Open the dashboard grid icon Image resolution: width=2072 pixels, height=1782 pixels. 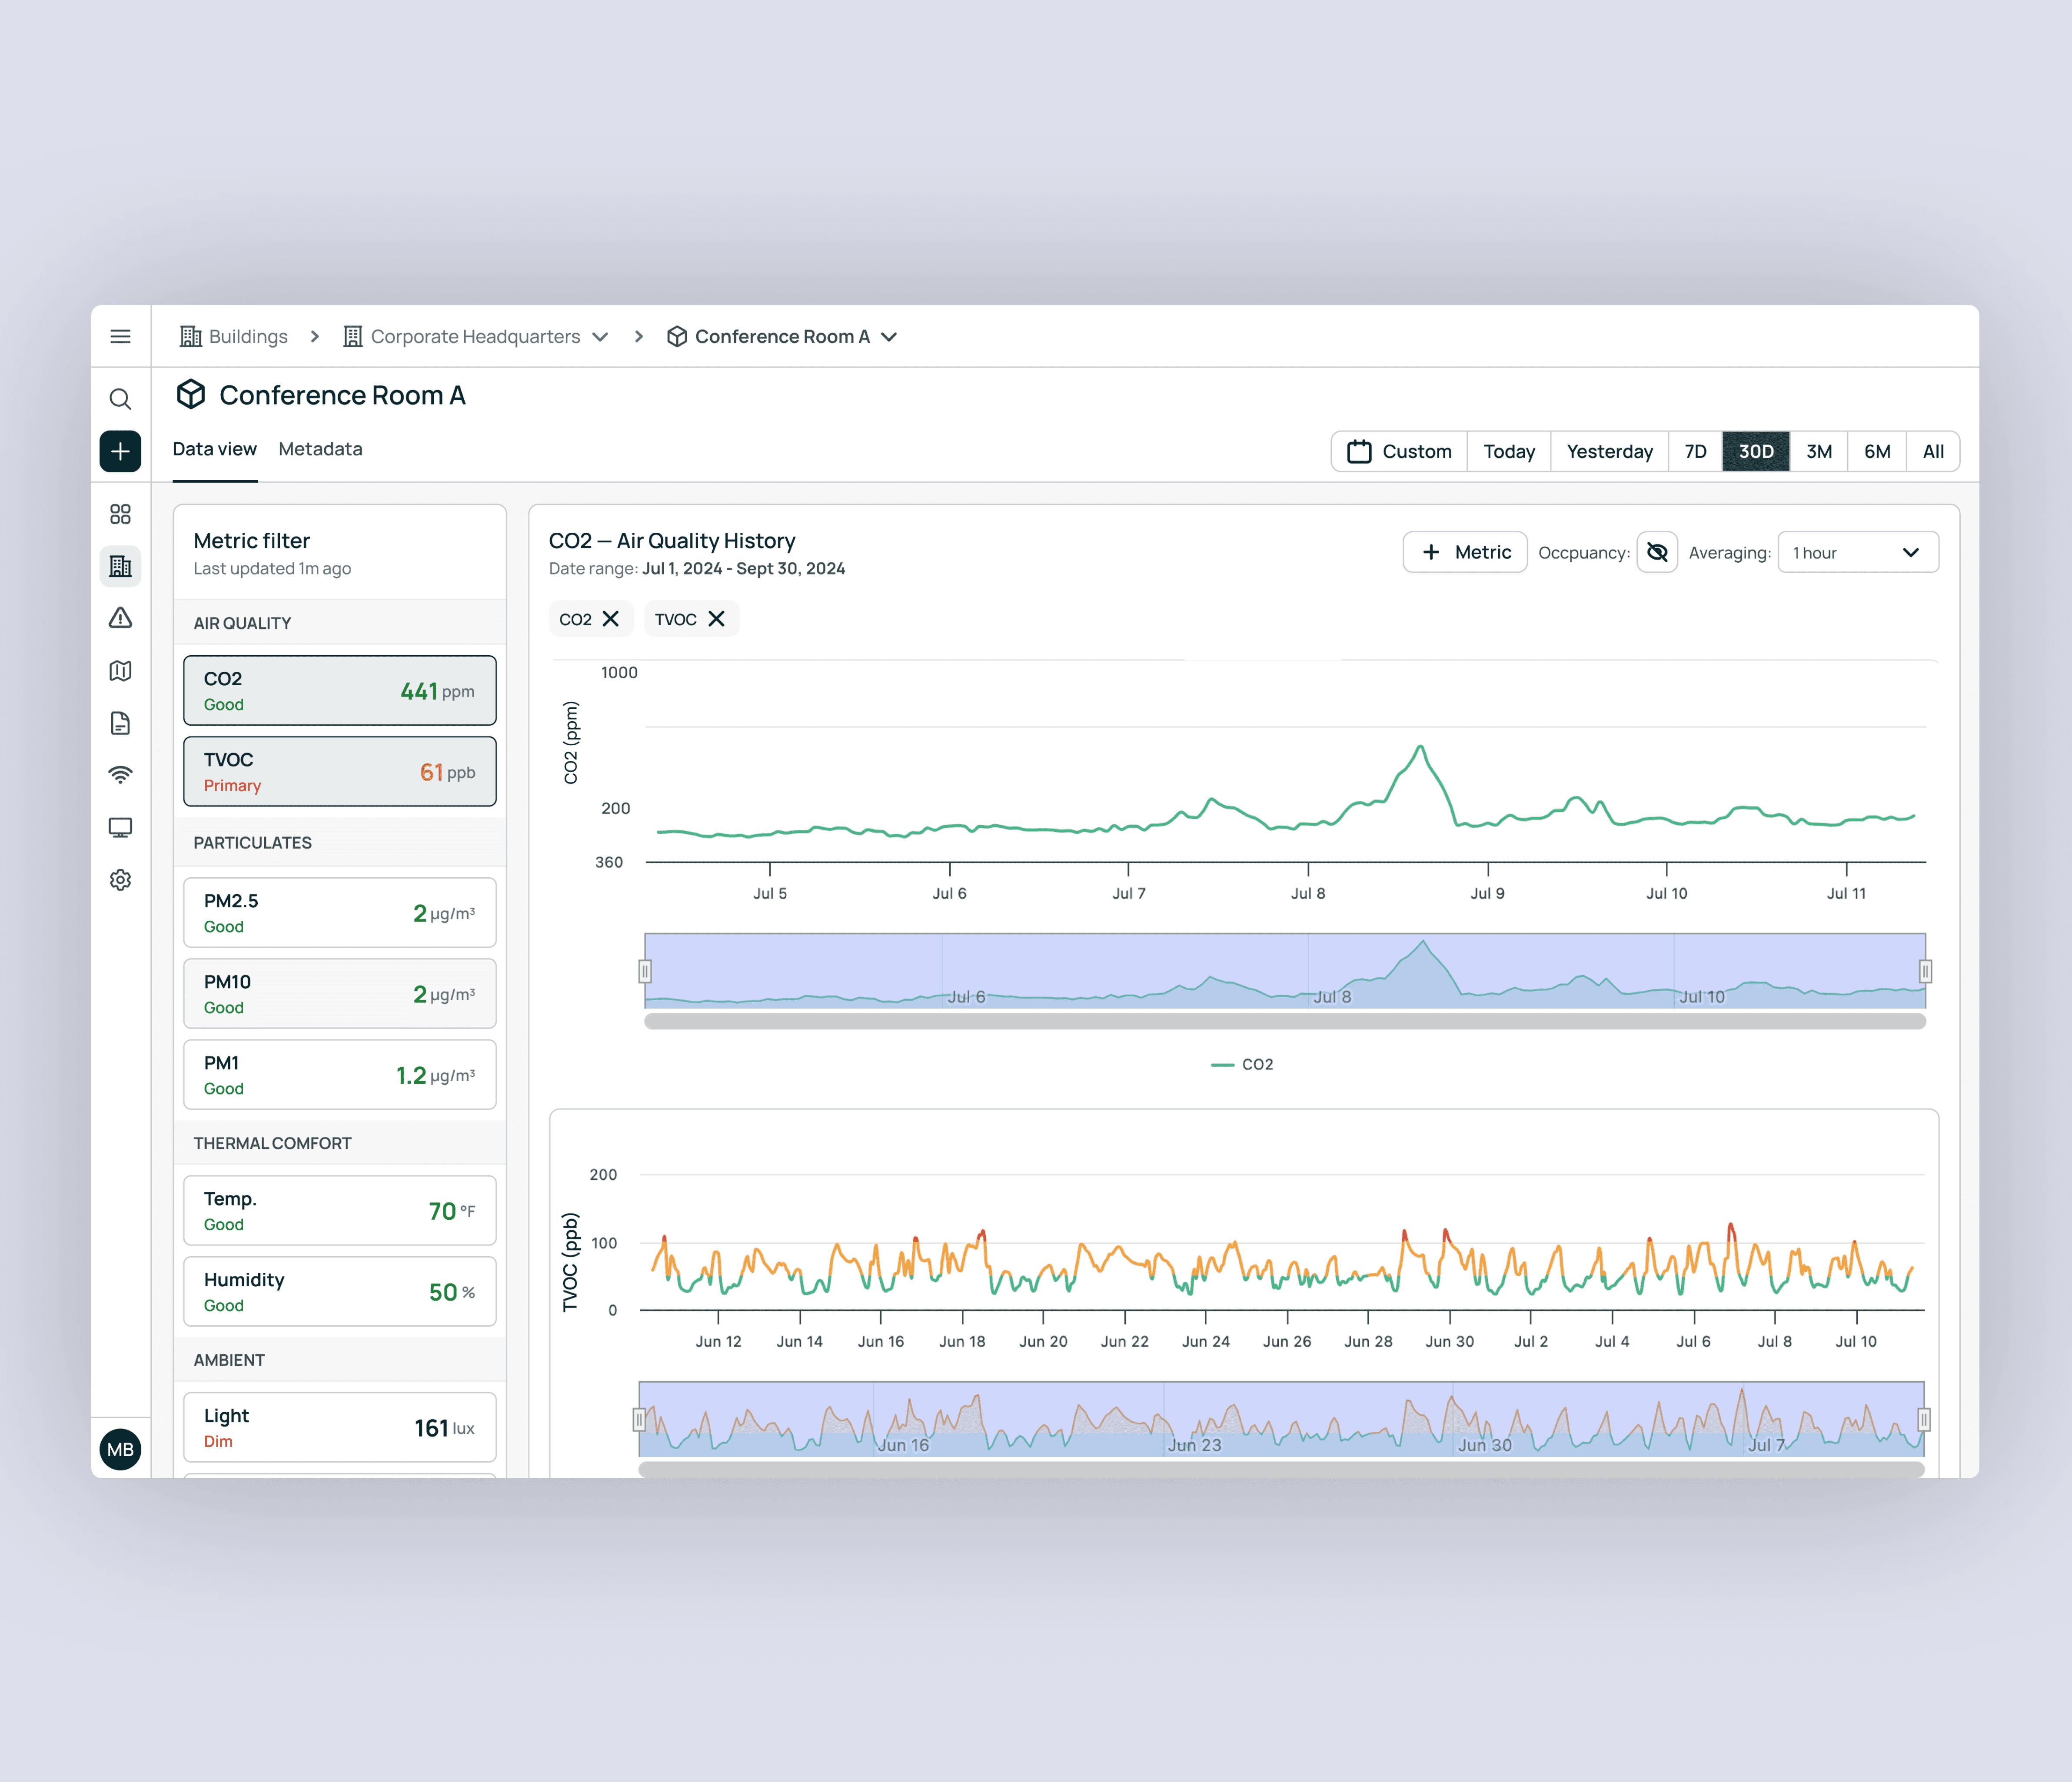click(x=120, y=514)
